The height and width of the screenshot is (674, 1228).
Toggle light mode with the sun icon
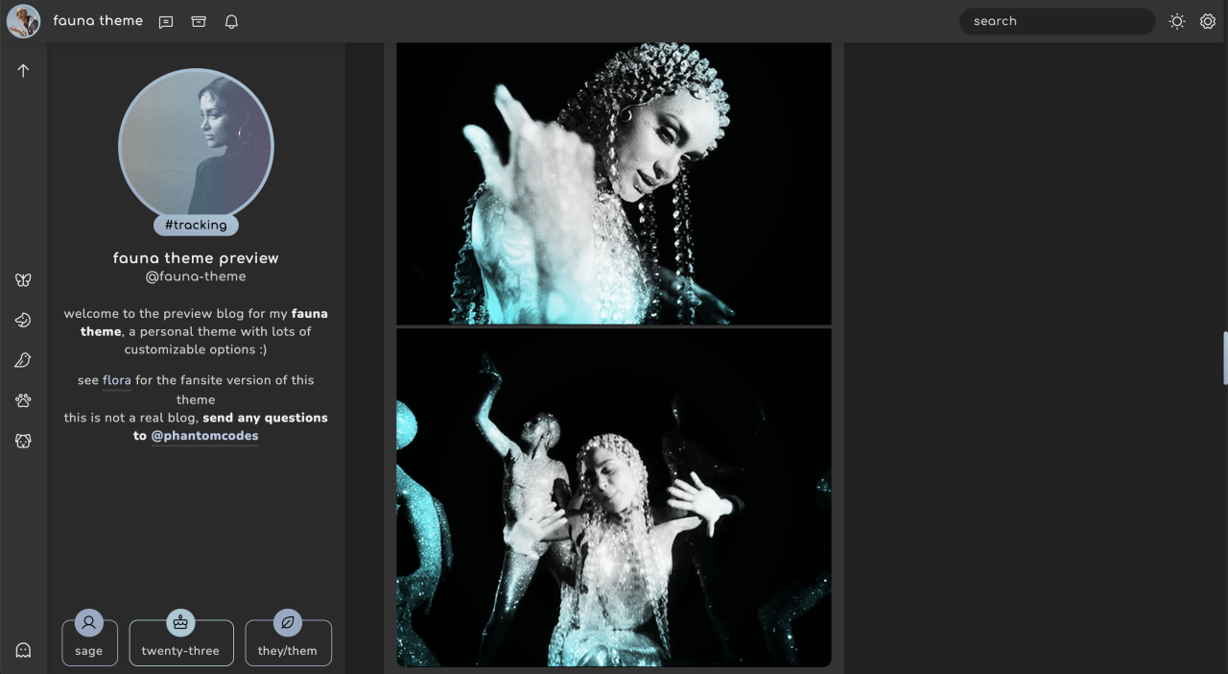(1177, 21)
